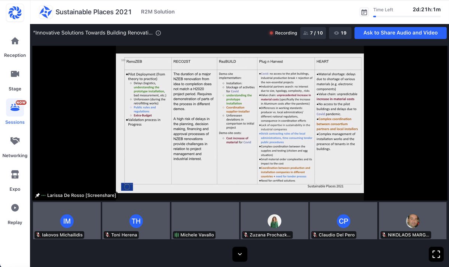Screen dimensions: 449x267
Task: Click the Sustainable Places 2021 event logo
Action: point(46,12)
